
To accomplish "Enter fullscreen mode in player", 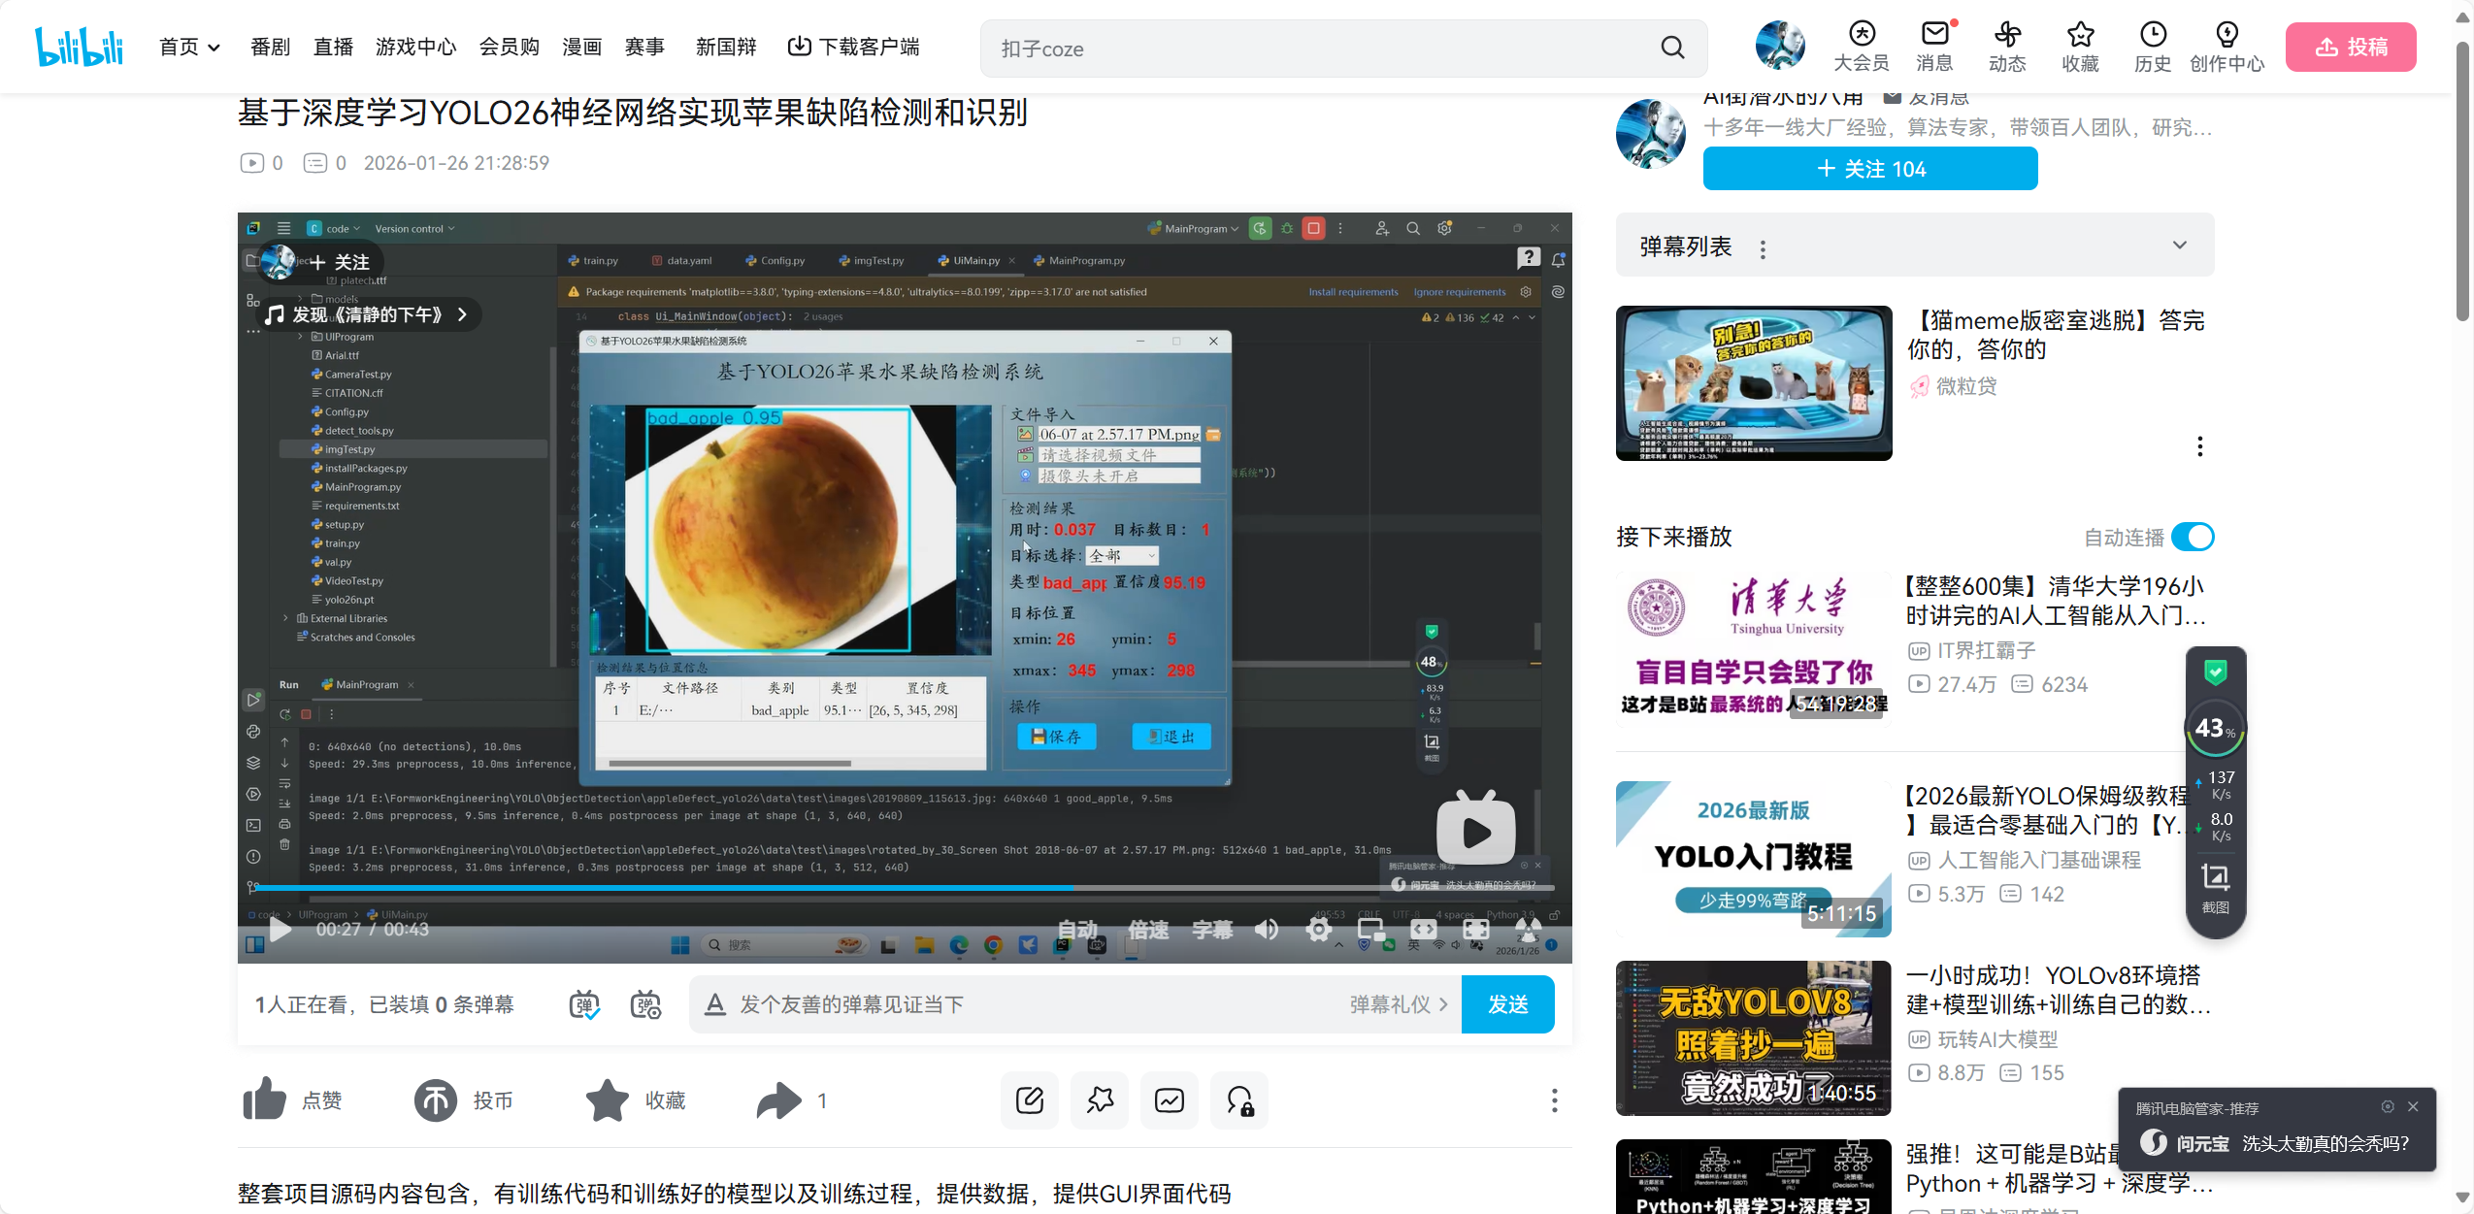I will click(x=1475, y=930).
